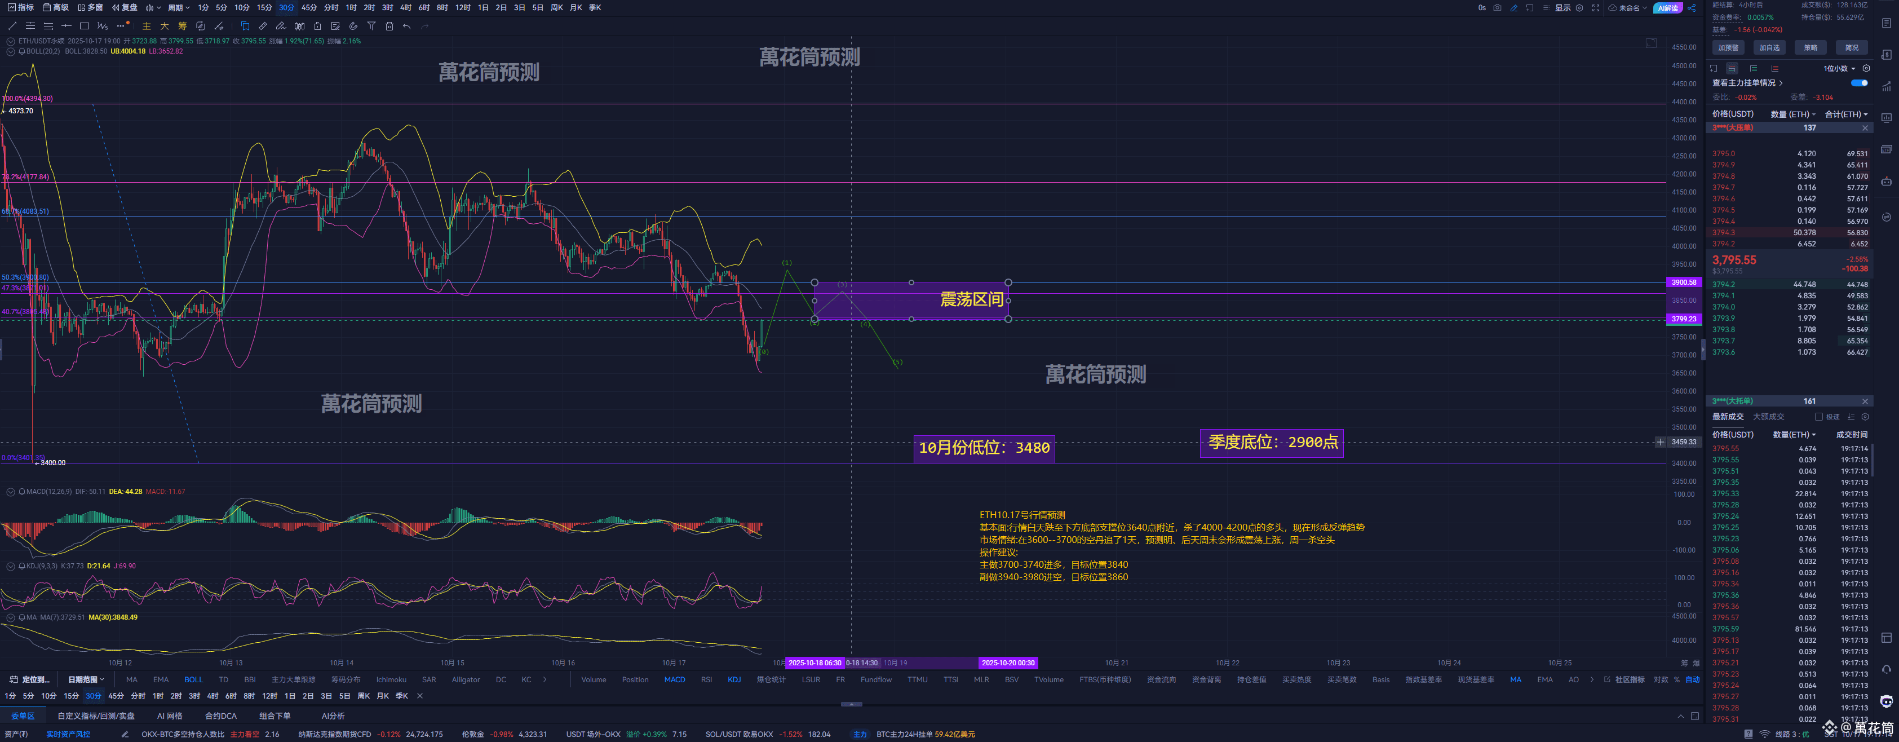Select the trend line drawing tool

[12, 26]
